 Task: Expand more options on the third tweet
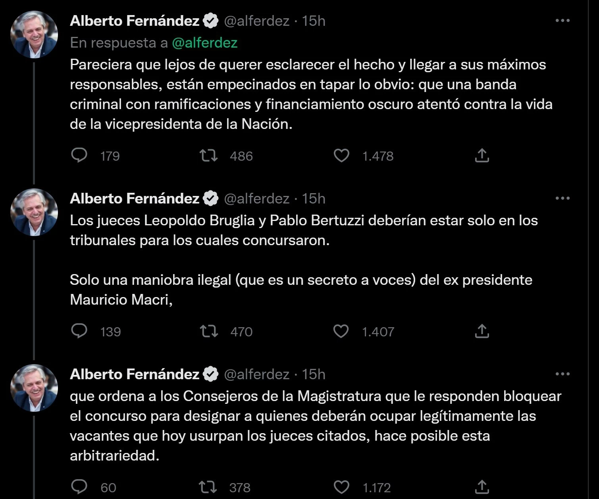coord(562,374)
